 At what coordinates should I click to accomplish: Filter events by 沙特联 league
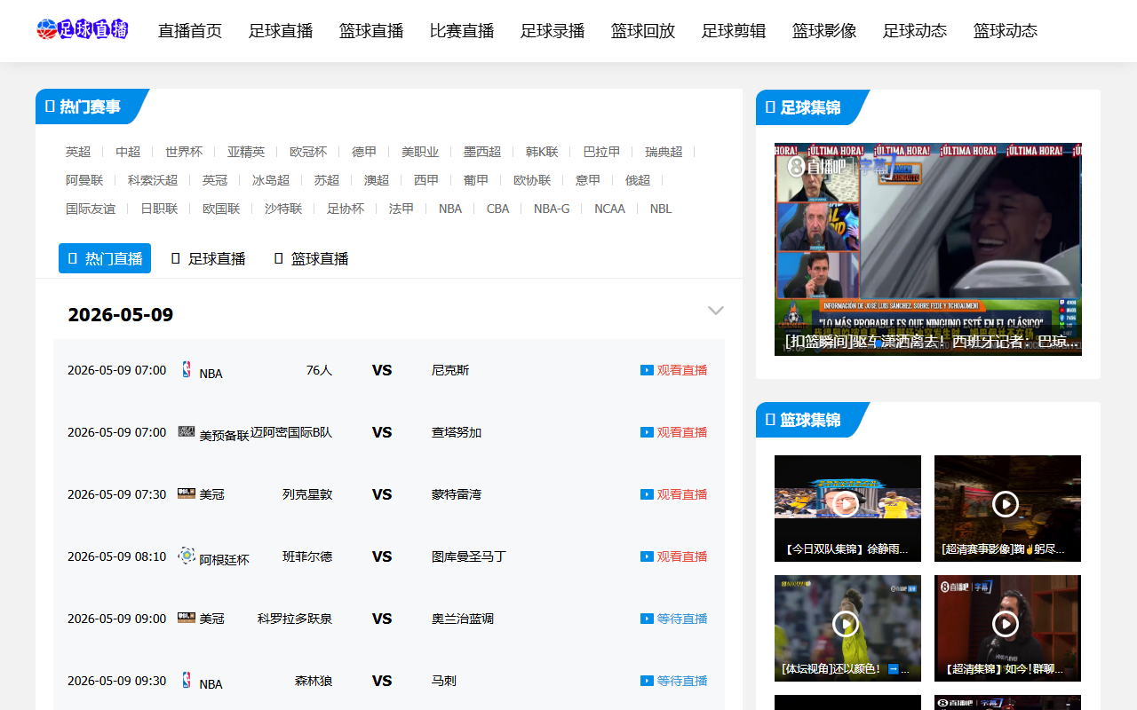pyautogui.click(x=283, y=209)
